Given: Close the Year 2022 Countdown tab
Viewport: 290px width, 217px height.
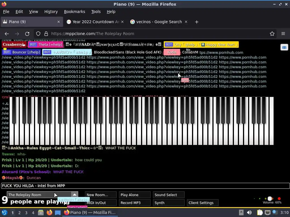Looking at the screenshot, I should tap(122, 22).
